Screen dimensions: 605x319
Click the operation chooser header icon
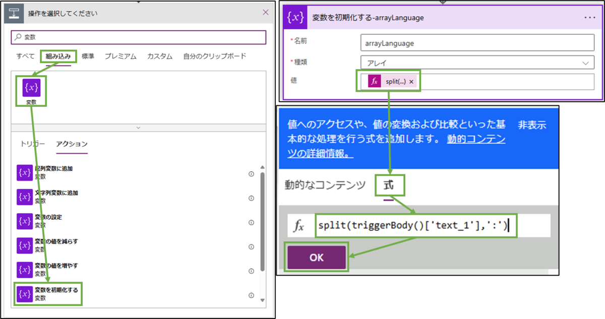14,13
